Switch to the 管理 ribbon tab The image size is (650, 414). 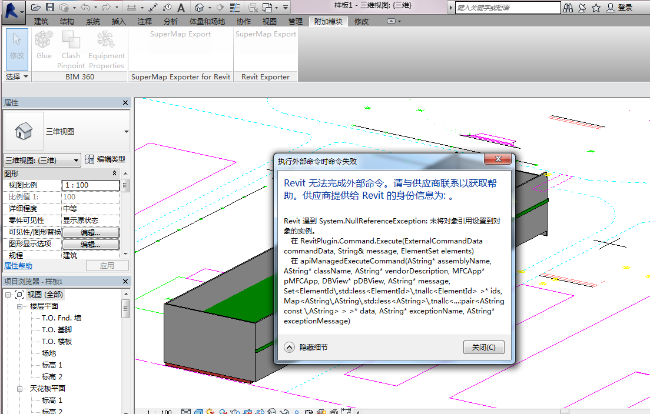pos(295,21)
